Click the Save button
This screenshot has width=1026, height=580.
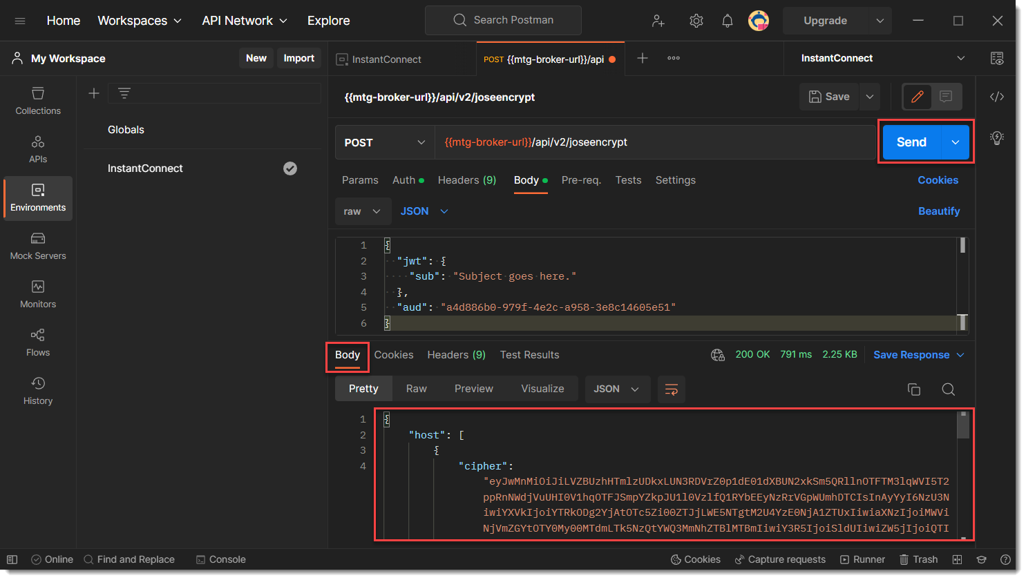829,97
